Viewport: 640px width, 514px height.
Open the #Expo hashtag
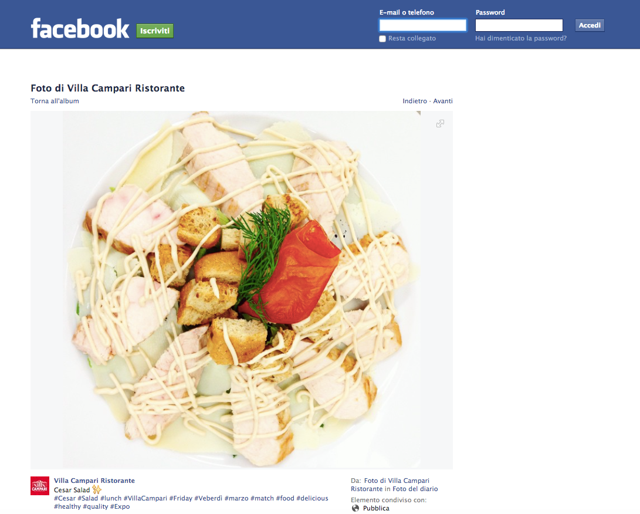pyautogui.click(x=120, y=506)
